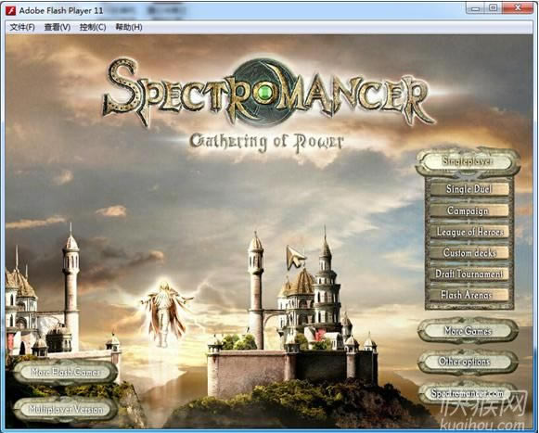Switch to Multiplayer Version
Image resolution: width=539 pixels, height=433 pixels.
pos(65,409)
